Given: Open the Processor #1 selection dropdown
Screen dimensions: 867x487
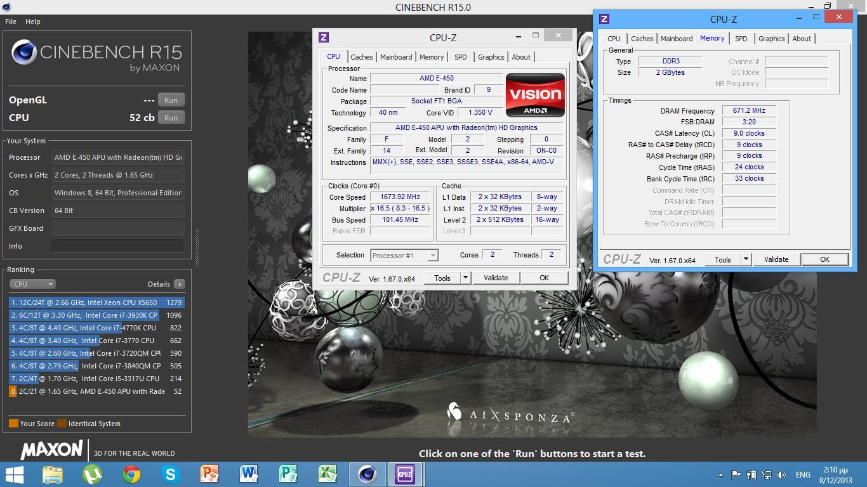Looking at the screenshot, I should tap(404, 256).
